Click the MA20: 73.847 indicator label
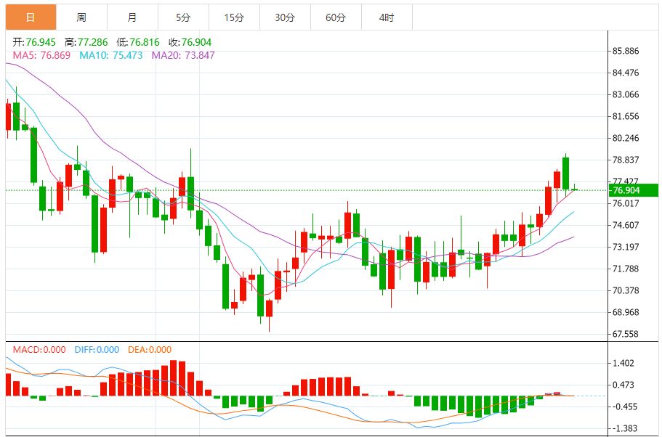This screenshot has width=662, height=437. [183, 55]
